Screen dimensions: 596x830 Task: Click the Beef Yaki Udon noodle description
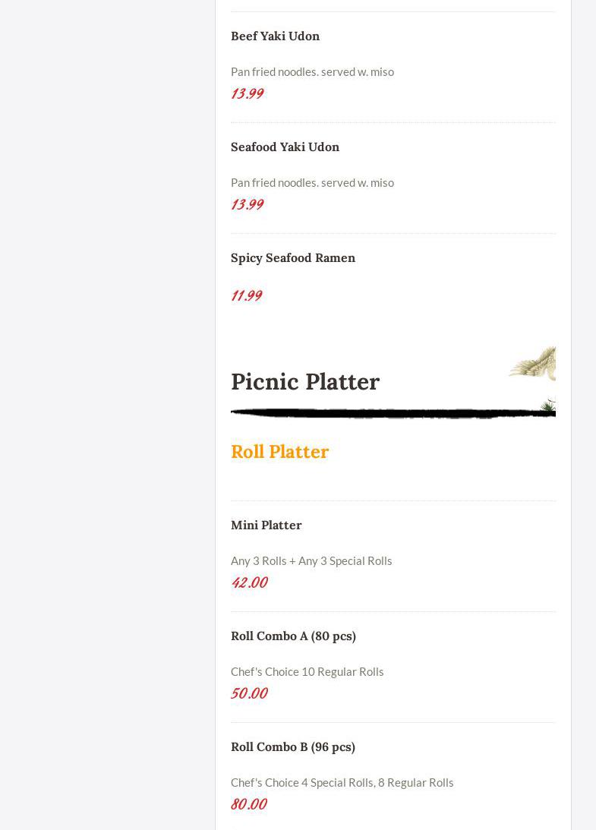coord(312,71)
